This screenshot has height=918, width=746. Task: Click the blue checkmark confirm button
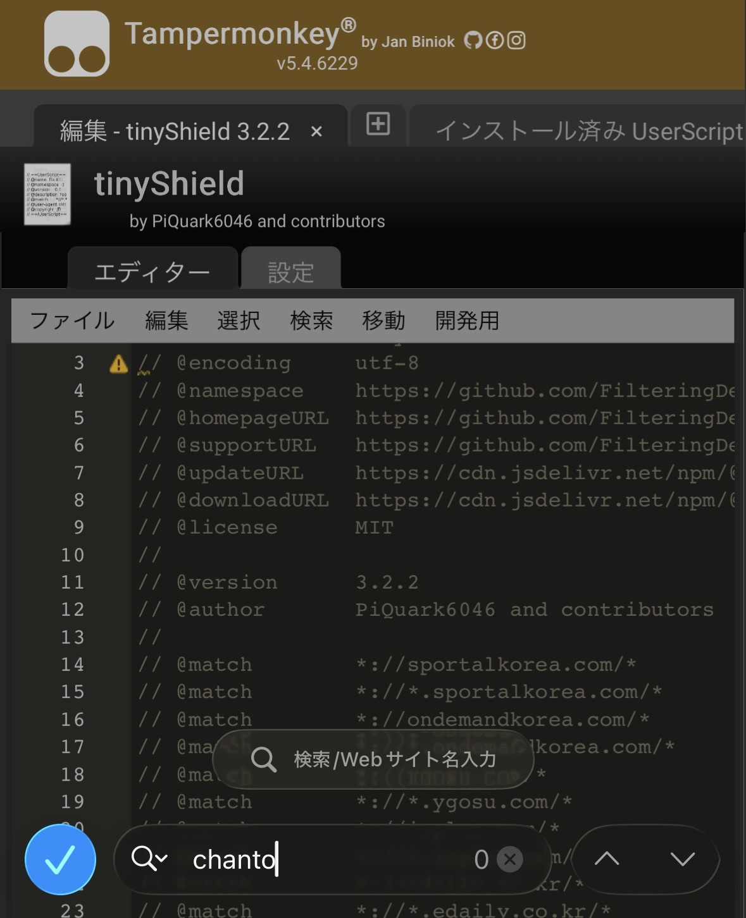[60, 859]
